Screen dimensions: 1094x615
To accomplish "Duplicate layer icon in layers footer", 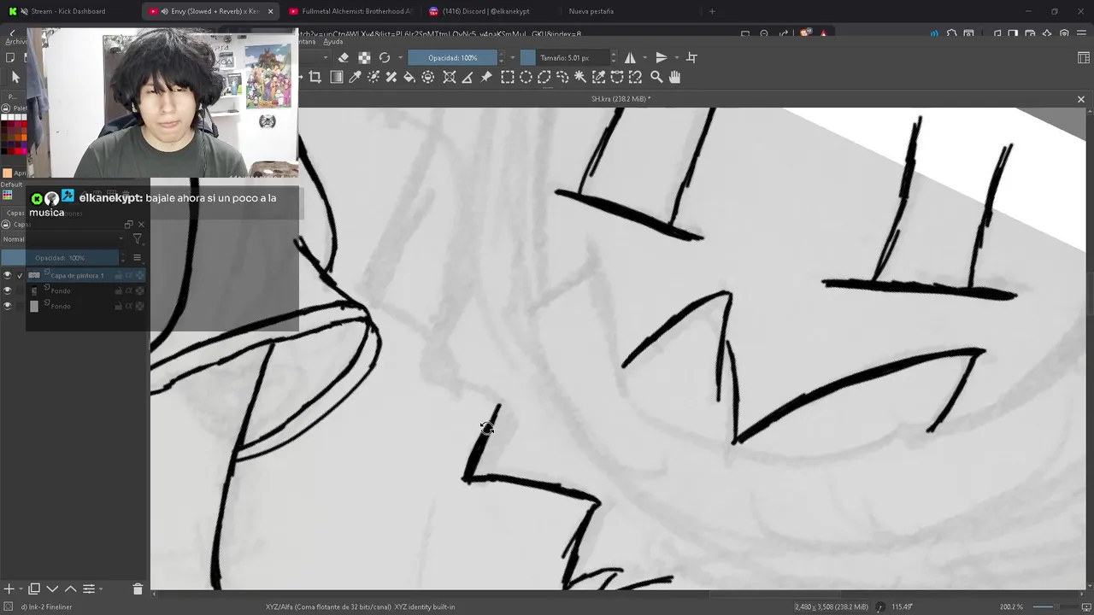I will 34,589.
